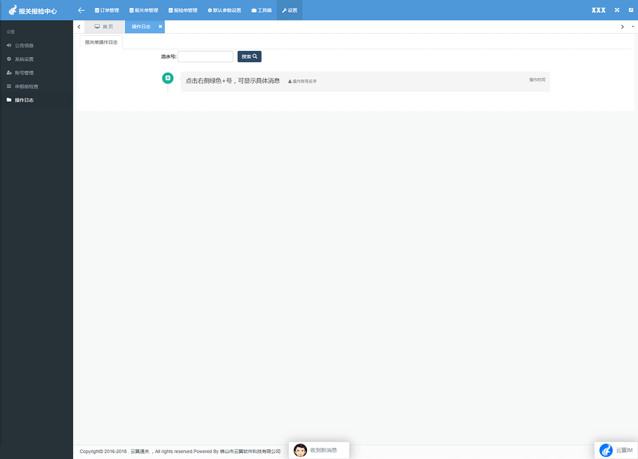The image size is (638, 459).
Task: Click the fullscreen expand icon in header
Action: (x=617, y=10)
